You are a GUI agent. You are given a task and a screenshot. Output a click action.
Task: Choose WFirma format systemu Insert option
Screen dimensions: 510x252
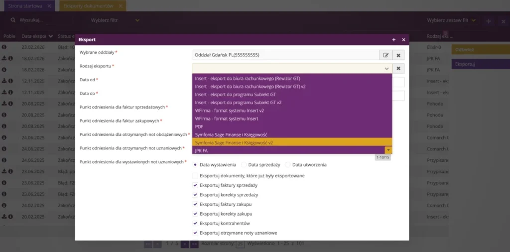(x=292, y=119)
